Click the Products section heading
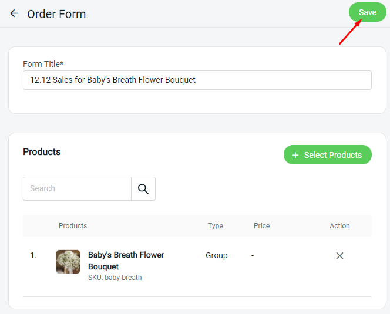 pyautogui.click(x=42, y=152)
